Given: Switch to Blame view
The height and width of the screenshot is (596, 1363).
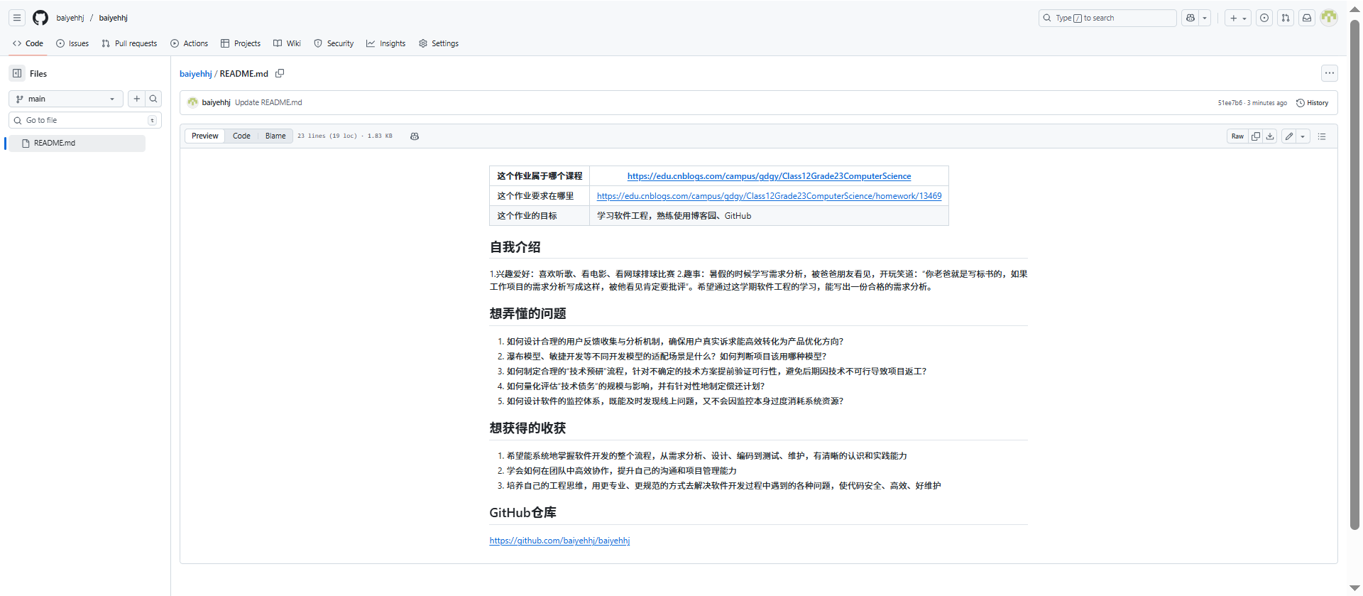Looking at the screenshot, I should (x=275, y=136).
